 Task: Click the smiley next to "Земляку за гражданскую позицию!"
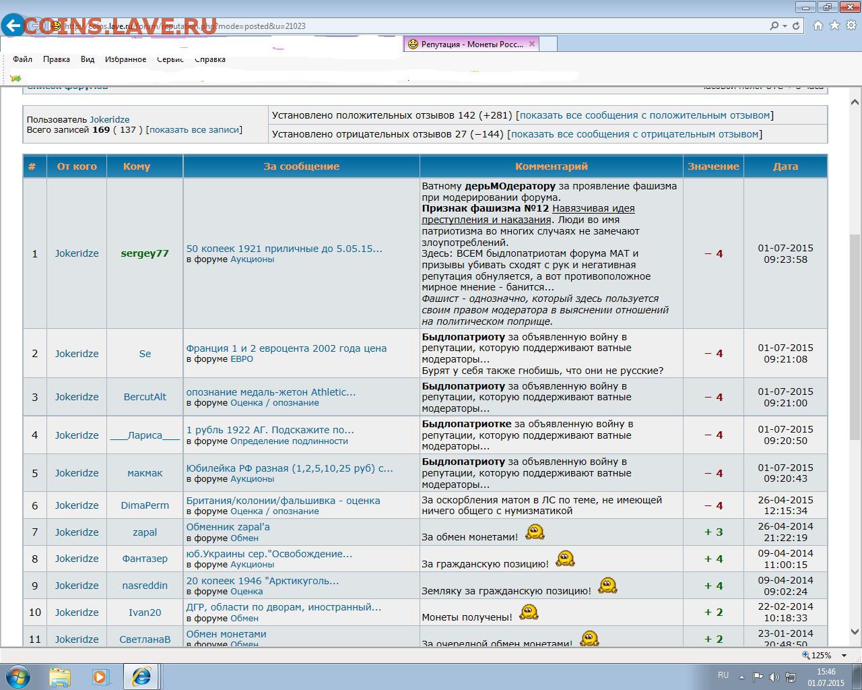[607, 586]
